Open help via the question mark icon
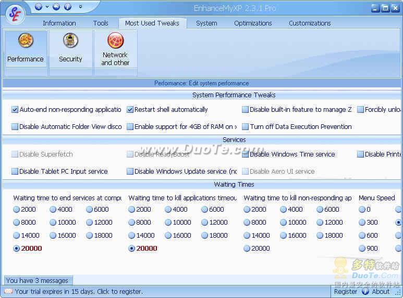Screen dimensions: 403x298 68,7
